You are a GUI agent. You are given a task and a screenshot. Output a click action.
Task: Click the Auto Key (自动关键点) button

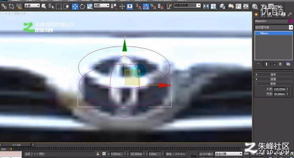[206, 154]
